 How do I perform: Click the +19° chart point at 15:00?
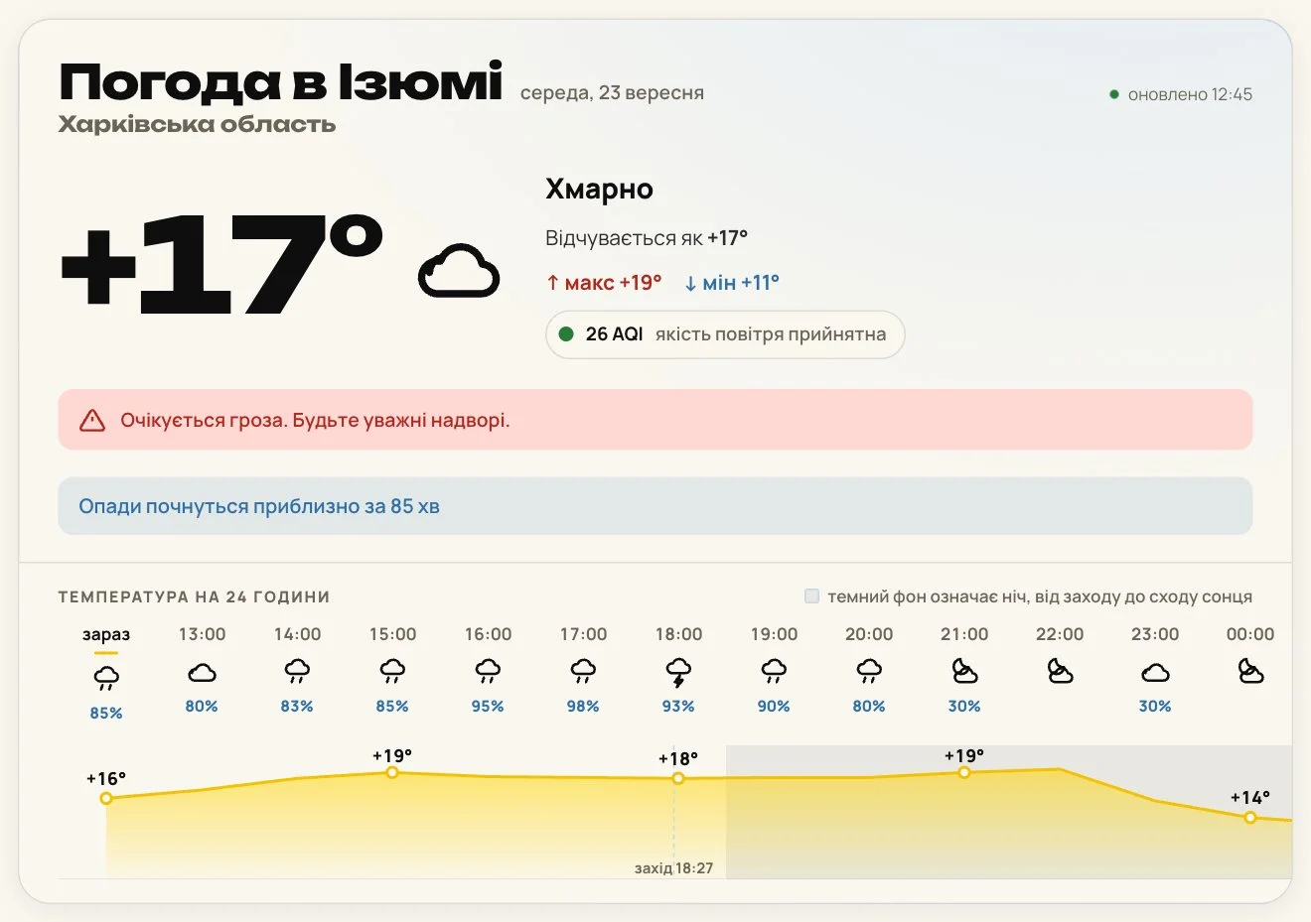pos(392,772)
